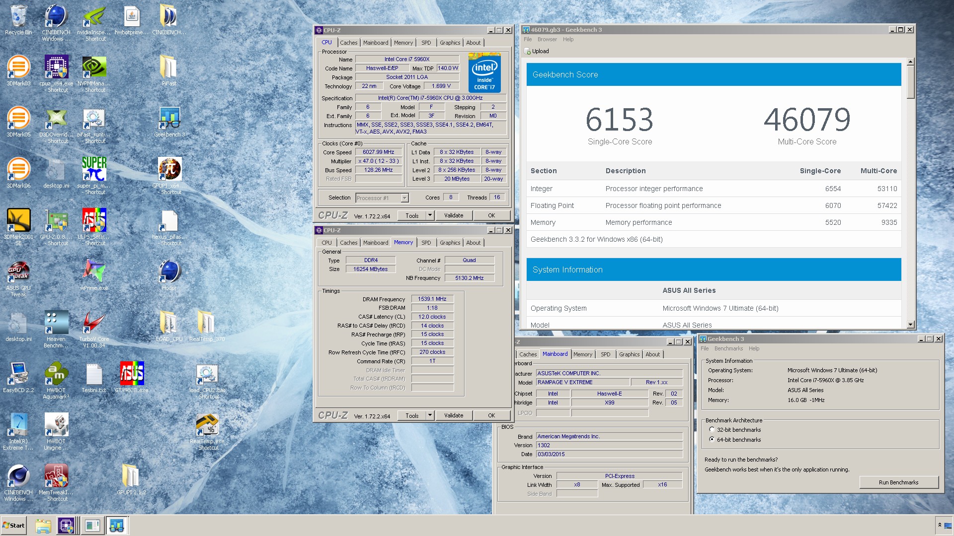Open File menu in Geekbench results window
The image size is (954, 536).
pos(528,39)
